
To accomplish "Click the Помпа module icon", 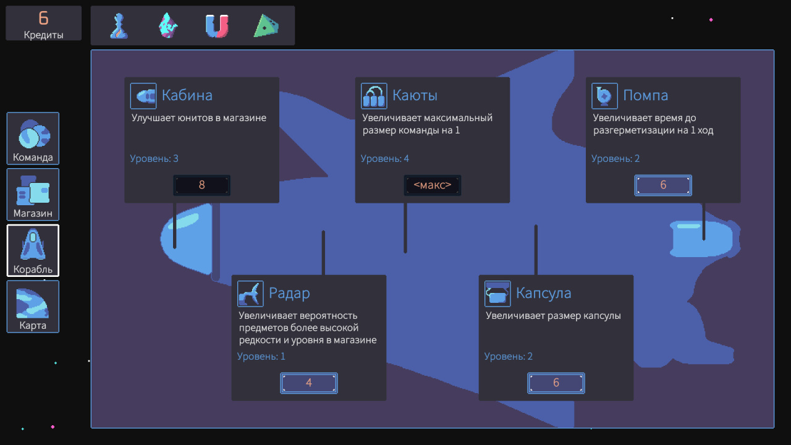I will [604, 96].
